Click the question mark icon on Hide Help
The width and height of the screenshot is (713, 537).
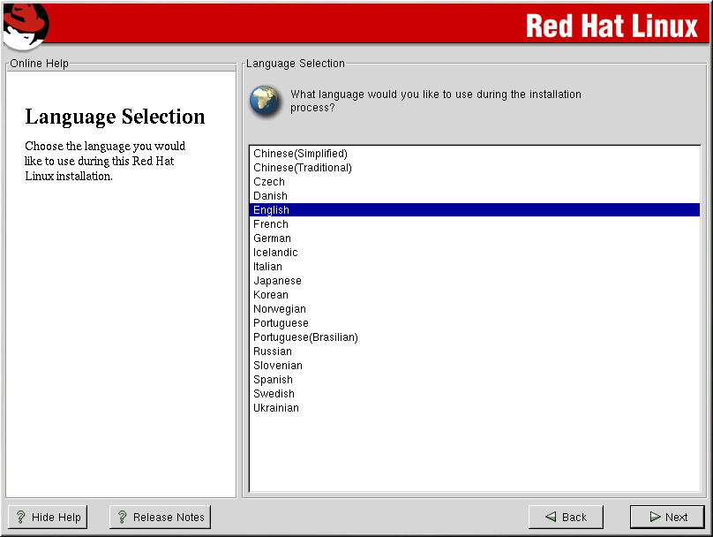[x=21, y=518]
